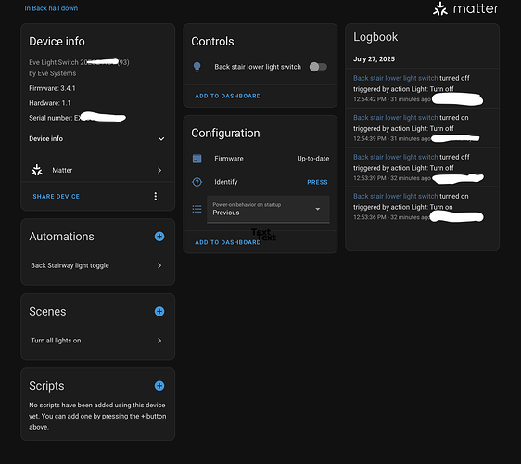This screenshot has height=464, width=521.
Task: Open the Matter integration entry
Action: (96, 170)
